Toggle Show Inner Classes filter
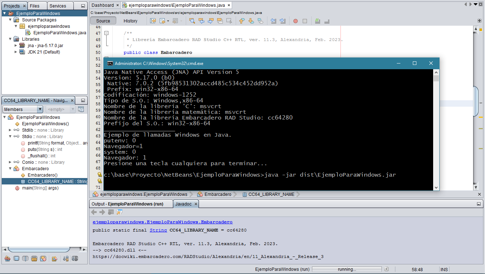 pyautogui.click(x=43, y=259)
